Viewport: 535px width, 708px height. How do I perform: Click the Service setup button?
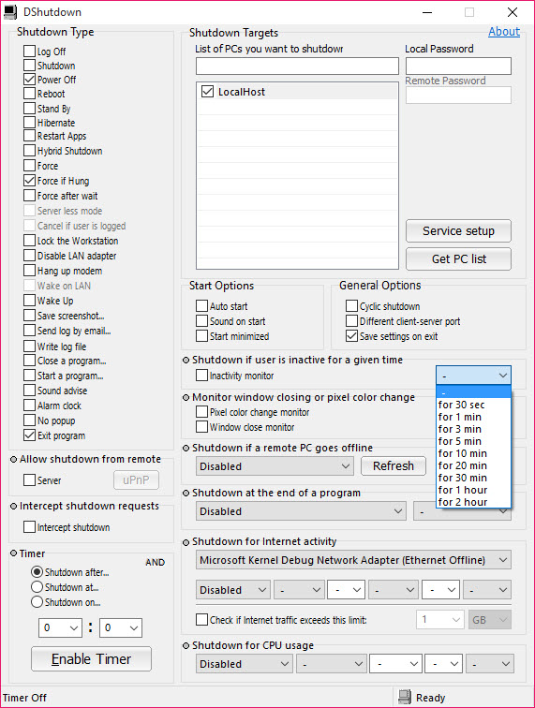click(458, 230)
